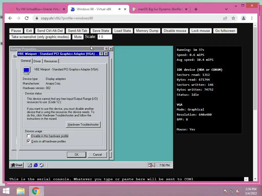Switch to macOS Big Sur Dynamic SkinPack tab
Screen dimensions: 262x196
[x=160, y=9]
